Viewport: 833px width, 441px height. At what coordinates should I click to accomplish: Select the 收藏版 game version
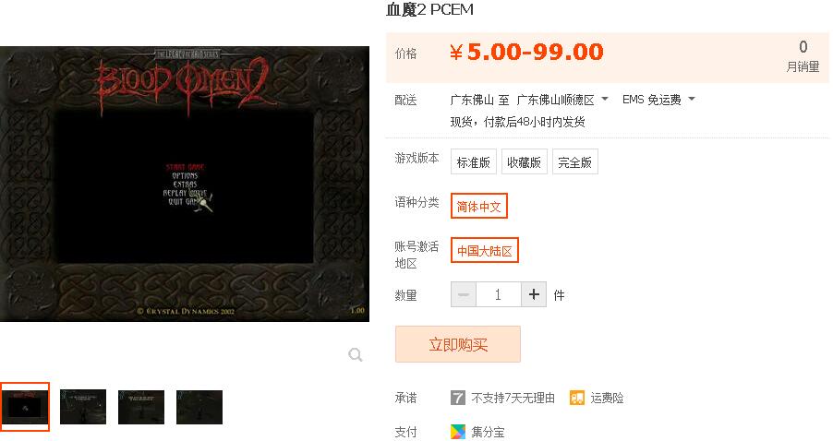pyautogui.click(x=524, y=161)
